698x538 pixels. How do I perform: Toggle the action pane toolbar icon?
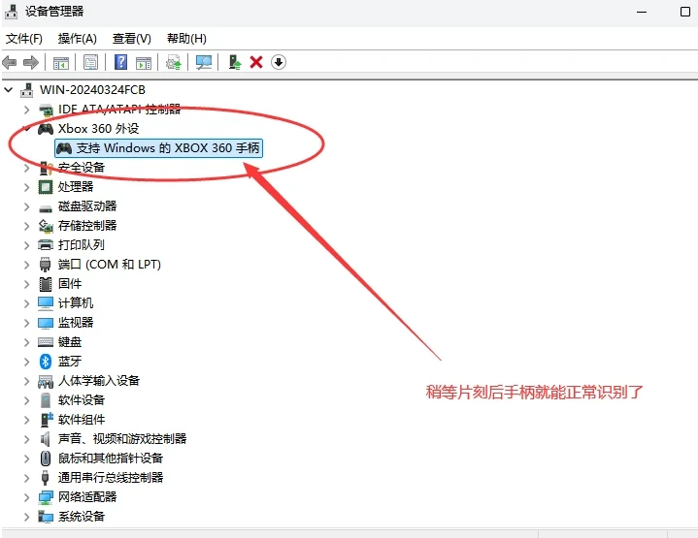coord(144,63)
